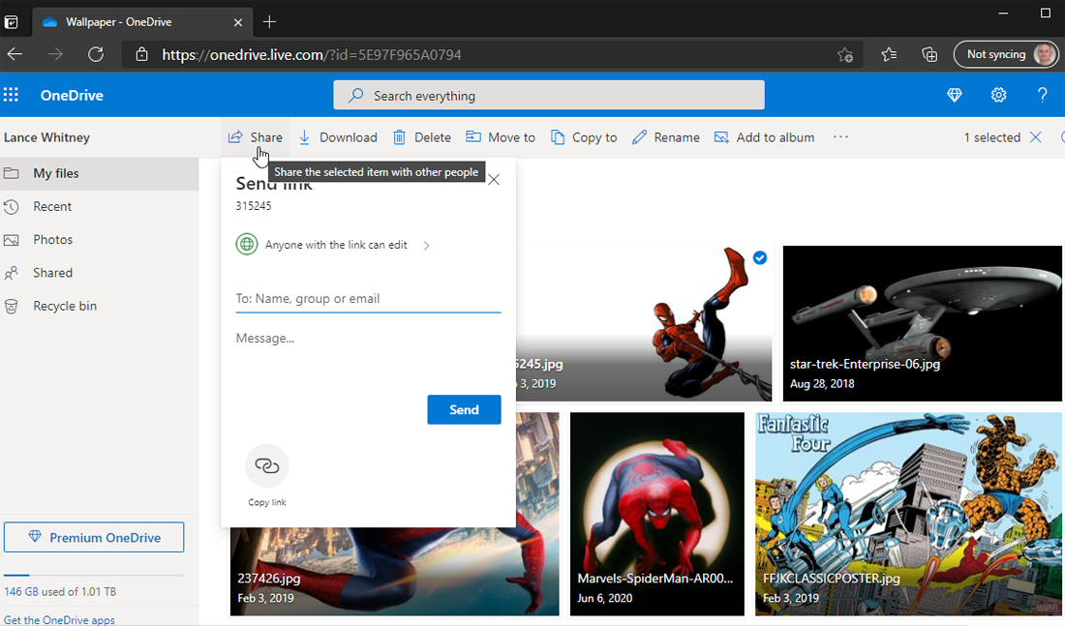1065x626 pixels.
Task: Open the Marvels-SpiderMan-AR00 thumbnail
Action: 656,514
